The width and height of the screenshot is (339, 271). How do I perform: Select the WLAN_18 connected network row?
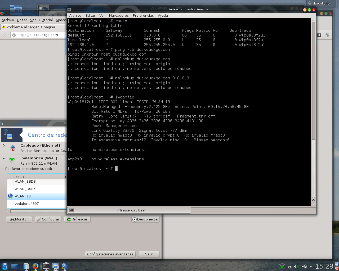(37, 196)
